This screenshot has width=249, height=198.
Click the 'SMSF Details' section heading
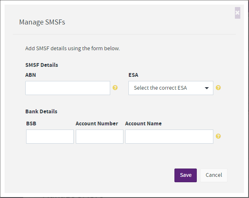(41, 65)
